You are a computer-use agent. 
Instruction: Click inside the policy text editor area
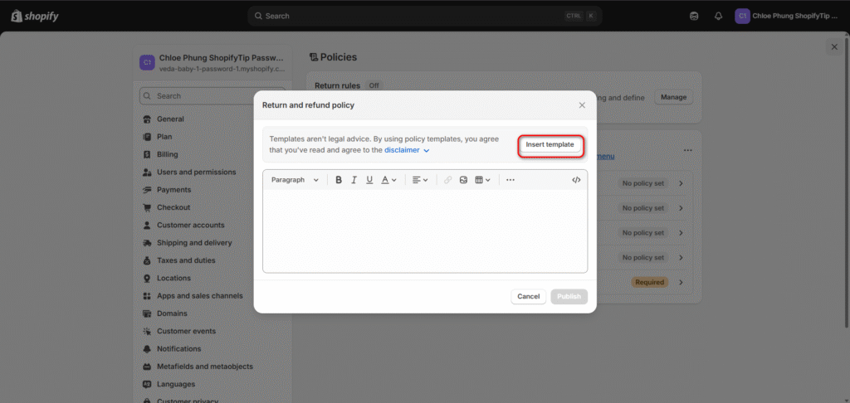tap(424, 231)
